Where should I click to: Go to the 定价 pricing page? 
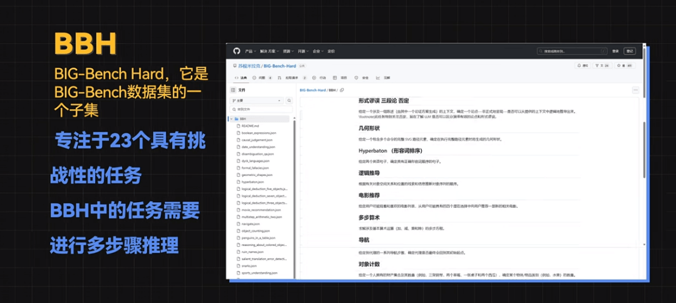tap(331, 51)
